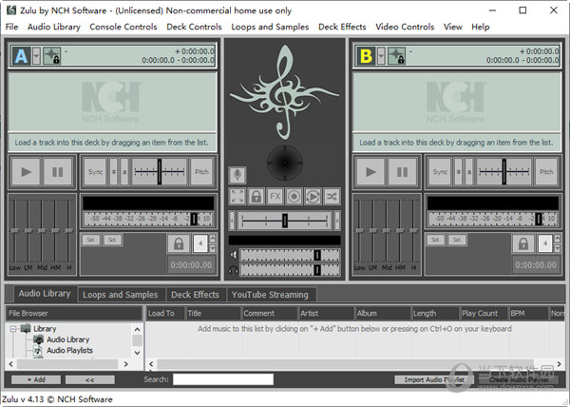Sort track list by Title column
Image resolution: width=570 pixels, height=407 pixels.
point(213,313)
